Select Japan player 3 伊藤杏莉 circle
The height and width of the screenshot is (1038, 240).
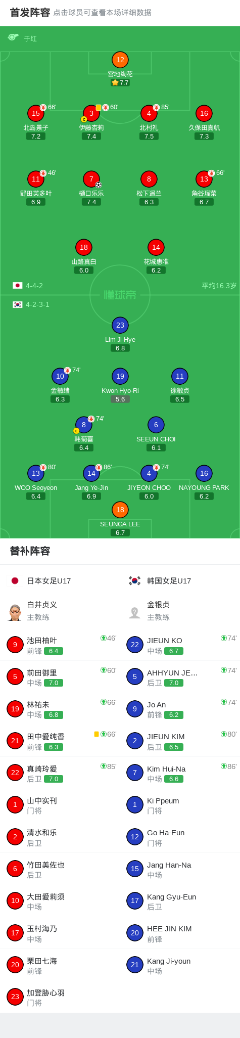pyautogui.click(x=91, y=113)
